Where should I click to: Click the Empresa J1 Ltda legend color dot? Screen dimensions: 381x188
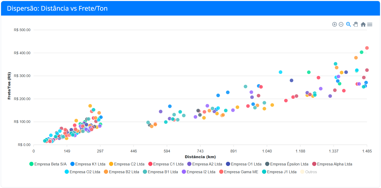(264, 172)
